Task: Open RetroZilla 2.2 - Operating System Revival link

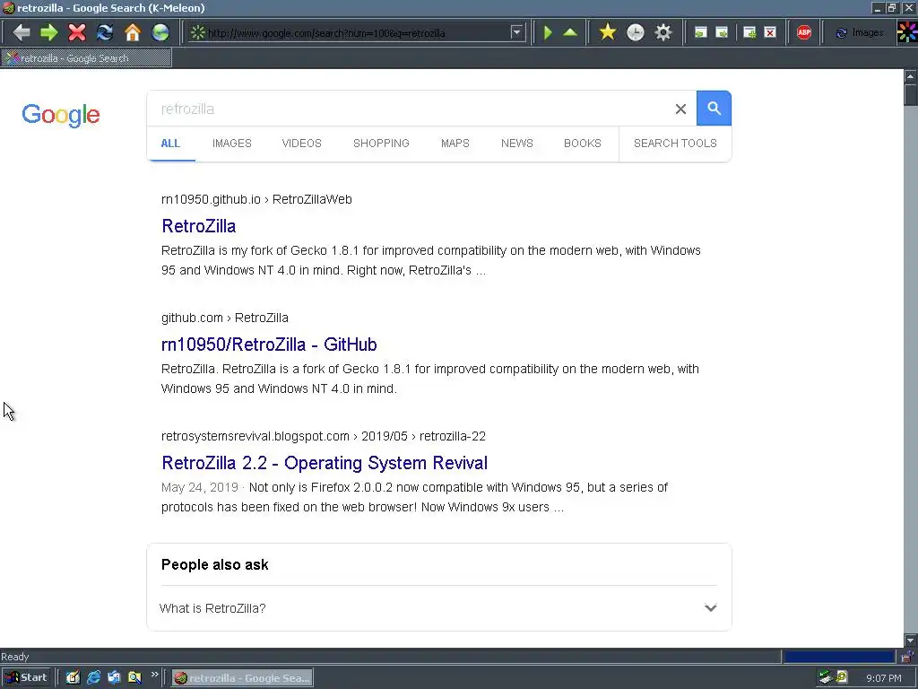Action: (325, 463)
